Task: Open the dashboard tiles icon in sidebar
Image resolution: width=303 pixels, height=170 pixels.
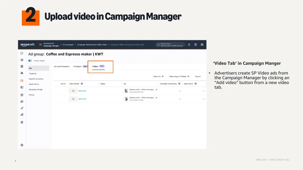Action: tap(22, 60)
